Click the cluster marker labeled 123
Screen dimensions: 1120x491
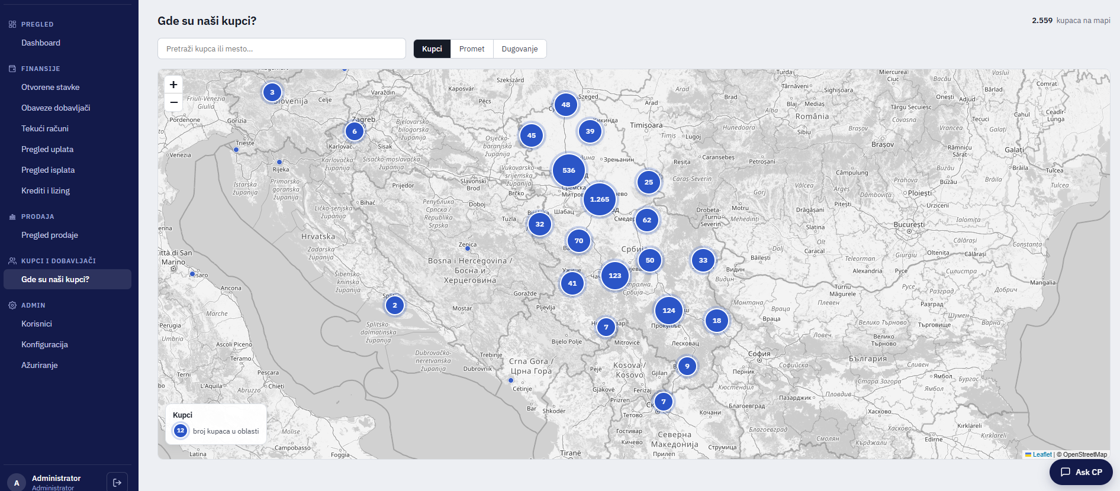tap(615, 276)
